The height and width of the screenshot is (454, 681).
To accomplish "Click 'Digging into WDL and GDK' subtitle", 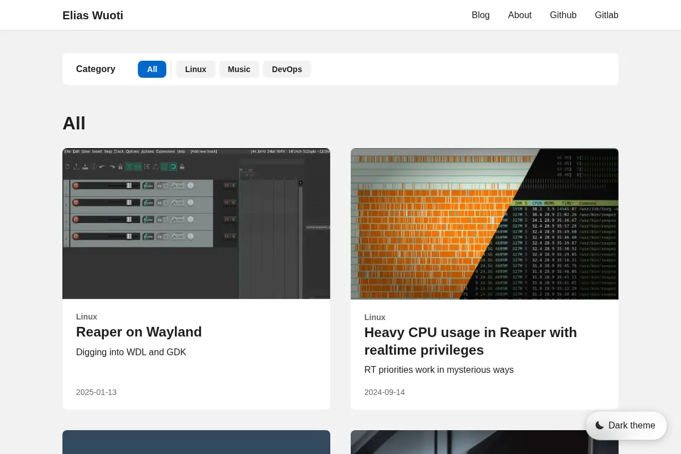I will (131, 352).
